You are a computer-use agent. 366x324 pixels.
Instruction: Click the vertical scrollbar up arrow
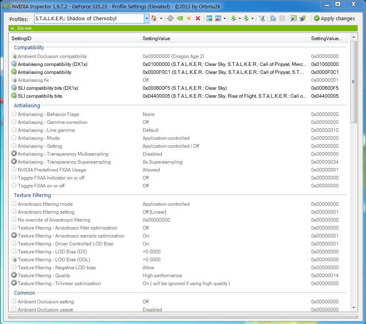tap(354, 37)
